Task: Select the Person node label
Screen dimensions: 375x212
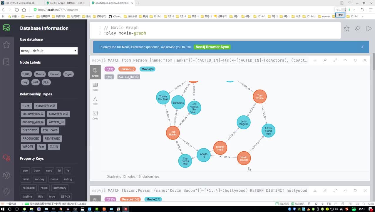Action: coord(54,74)
